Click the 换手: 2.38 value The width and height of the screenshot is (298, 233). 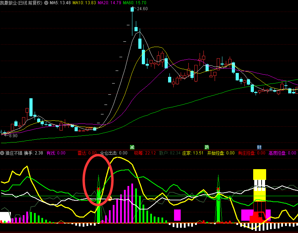pos(34,153)
